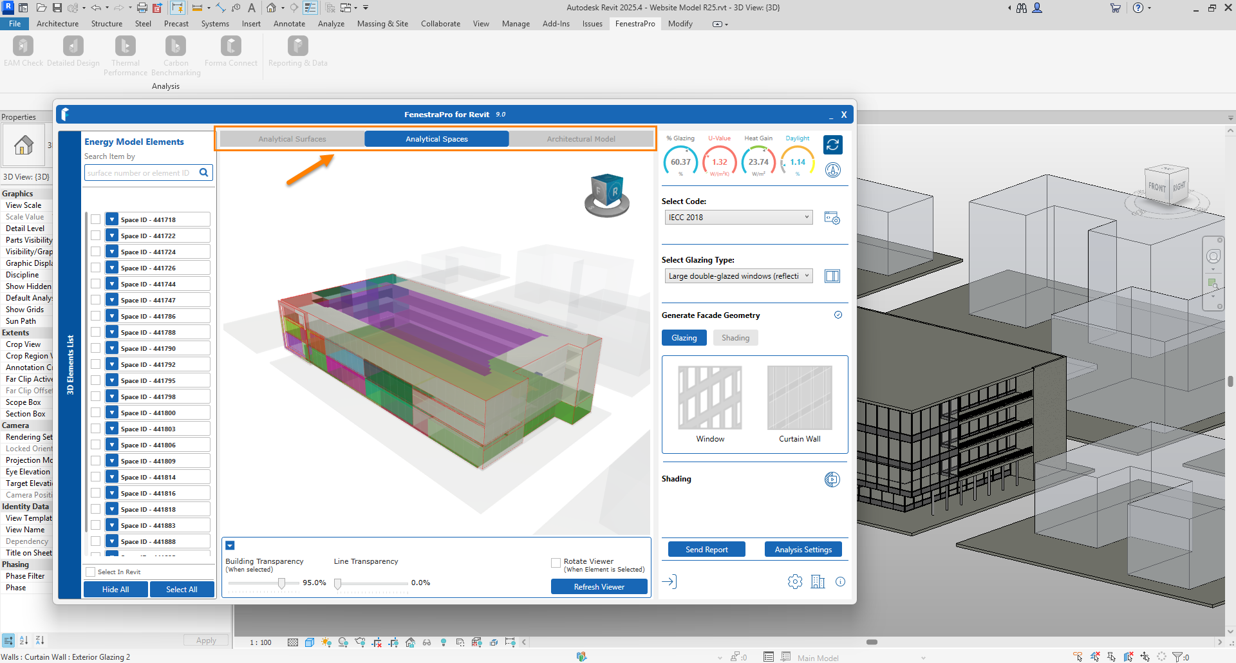Enable the Select In Revit checkbox
The image size is (1236, 663).
[91, 572]
